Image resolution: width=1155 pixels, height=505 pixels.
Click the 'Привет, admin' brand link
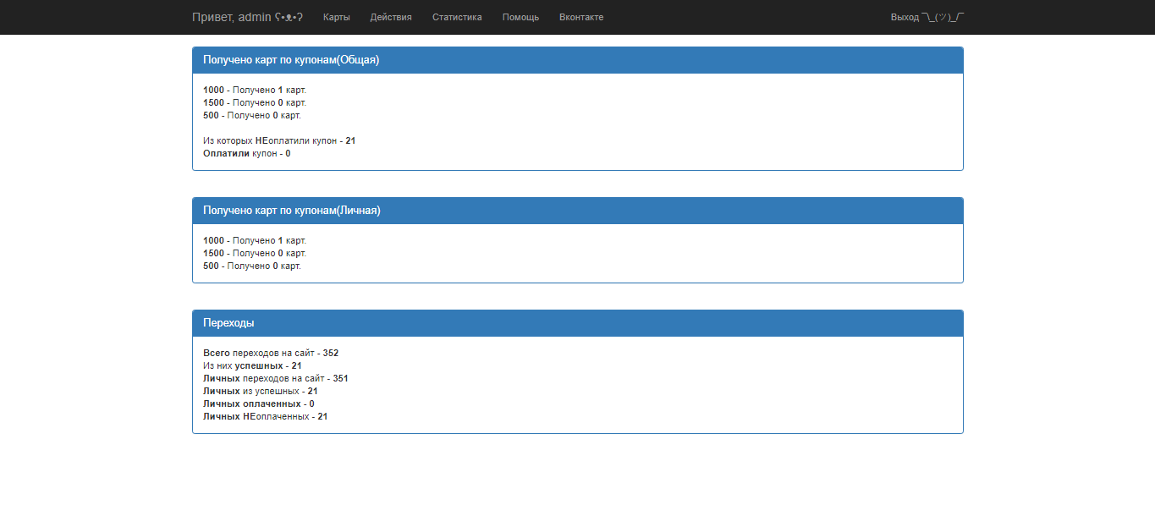247,17
